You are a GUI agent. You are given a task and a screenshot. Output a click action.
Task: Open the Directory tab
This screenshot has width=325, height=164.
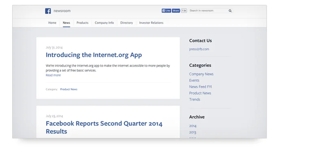tap(126, 23)
